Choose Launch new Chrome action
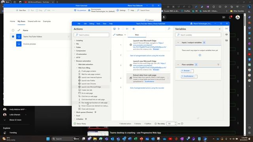The width and height of the screenshot is (253, 142). tap(89, 84)
